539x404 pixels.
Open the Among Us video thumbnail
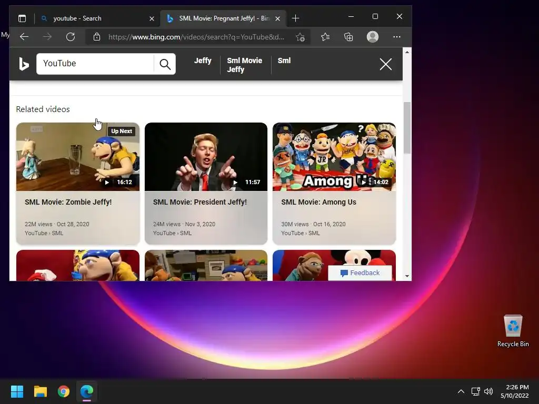pyautogui.click(x=334, y=157)
